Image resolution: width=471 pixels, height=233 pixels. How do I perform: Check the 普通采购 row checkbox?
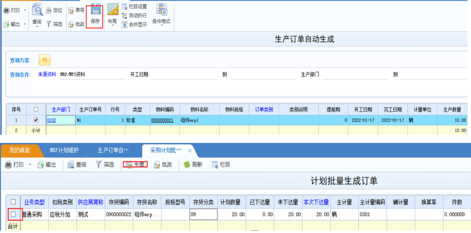click(x=13, y=214)
